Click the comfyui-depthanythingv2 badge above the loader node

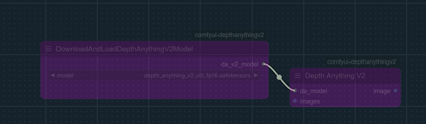(x=229, y=35)
